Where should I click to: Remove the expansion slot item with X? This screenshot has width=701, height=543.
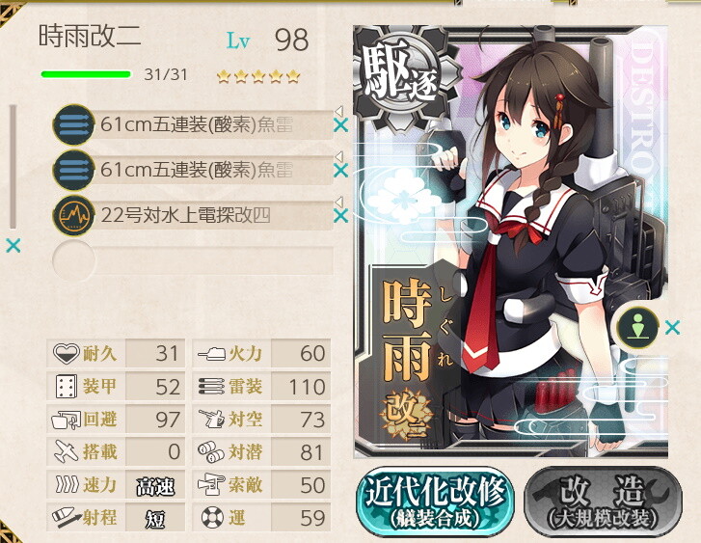[x=672, y=327]
